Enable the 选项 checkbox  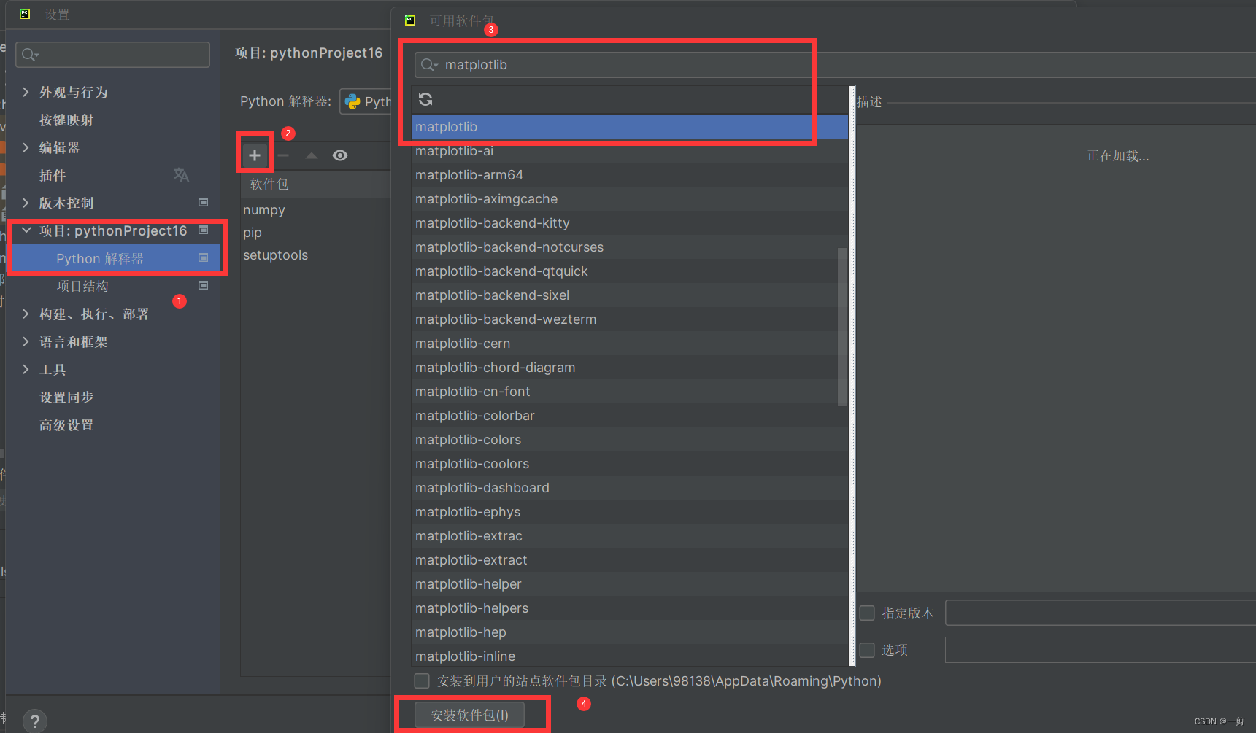point(866,650)
